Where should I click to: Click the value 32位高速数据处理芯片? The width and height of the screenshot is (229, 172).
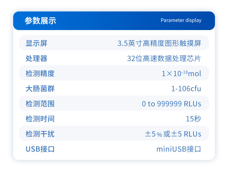pyautogui.click(x=164, y=59)
